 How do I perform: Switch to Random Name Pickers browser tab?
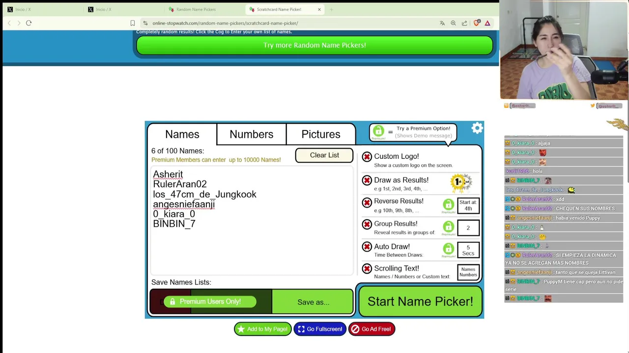pos(204,9)
